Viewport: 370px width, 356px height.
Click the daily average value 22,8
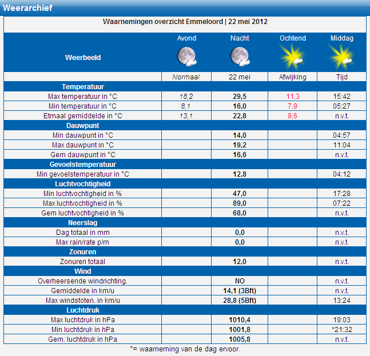pyautogui.click(x=240, y=116)
